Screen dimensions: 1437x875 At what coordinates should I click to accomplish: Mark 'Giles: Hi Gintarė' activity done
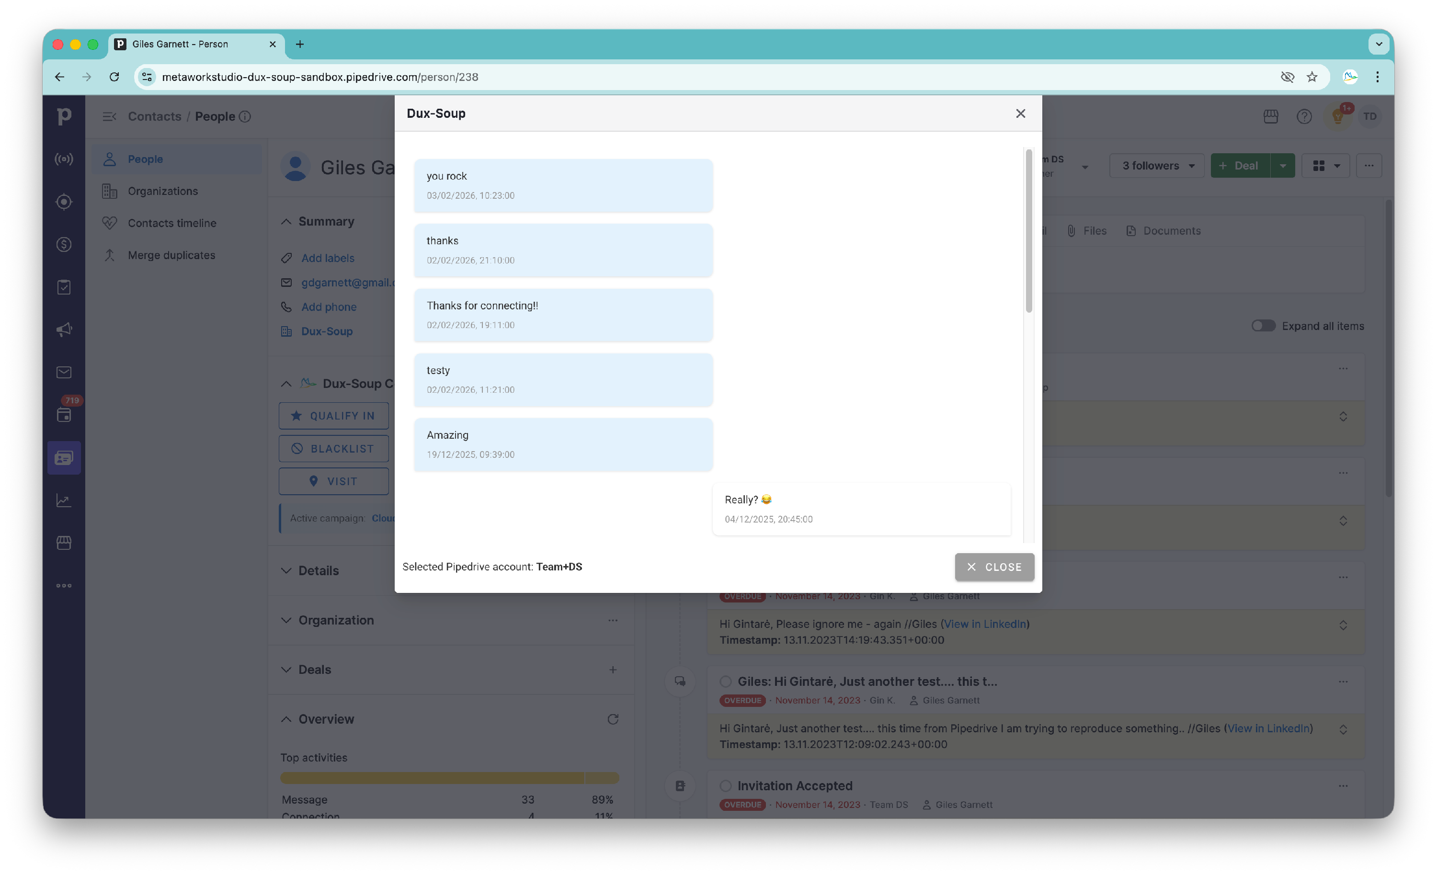click(726, 682)
